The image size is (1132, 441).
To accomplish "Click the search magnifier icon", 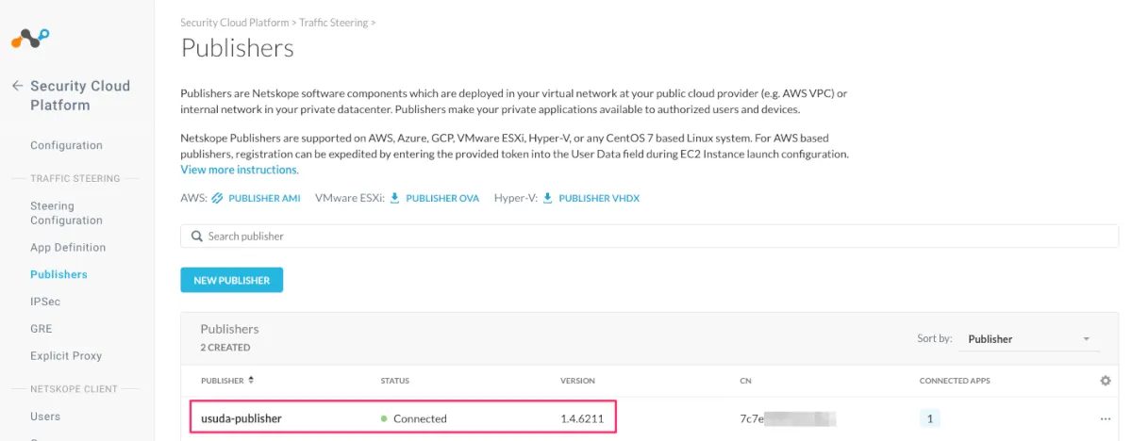I will tap(196, 237).
